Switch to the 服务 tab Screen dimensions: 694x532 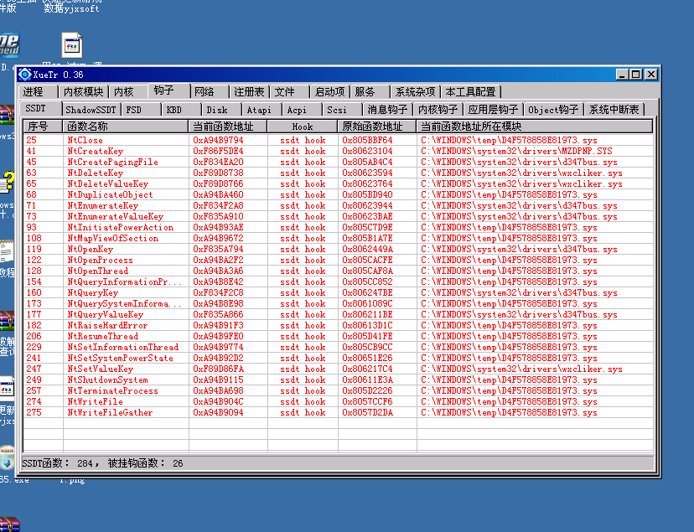(x=370, y=91)
